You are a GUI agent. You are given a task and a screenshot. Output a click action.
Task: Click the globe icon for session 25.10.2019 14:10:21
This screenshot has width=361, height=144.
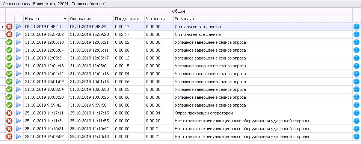[x=356, y=129]
